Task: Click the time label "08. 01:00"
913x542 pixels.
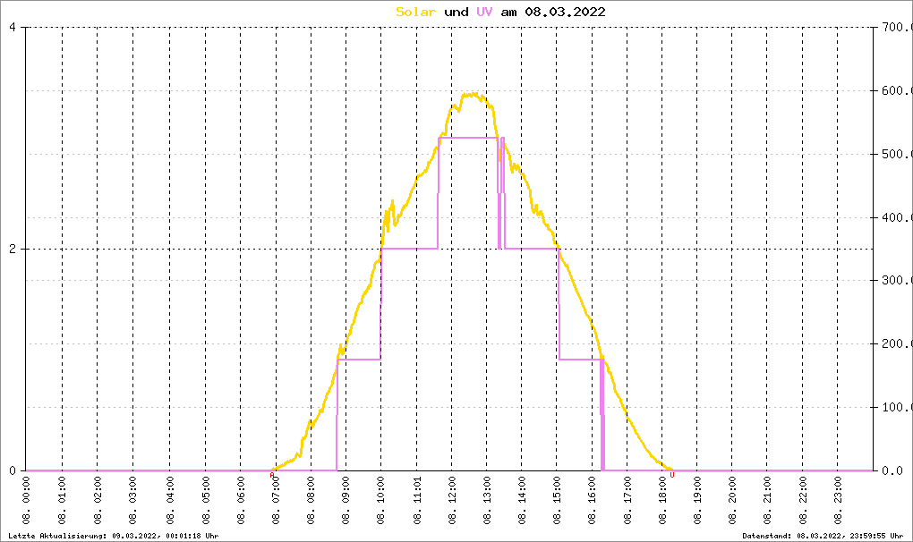Action: 63,501
